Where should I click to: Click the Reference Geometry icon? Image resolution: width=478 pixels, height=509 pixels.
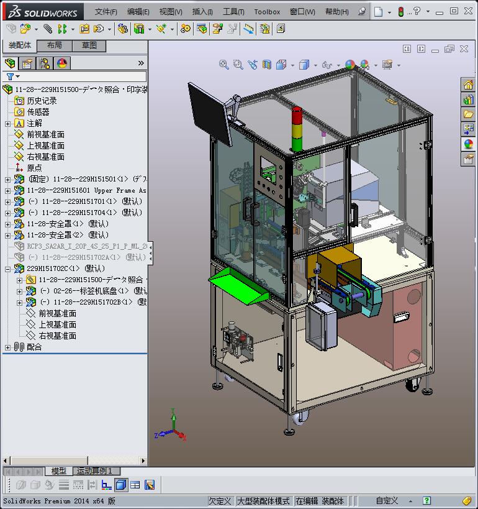click(161, 29)
